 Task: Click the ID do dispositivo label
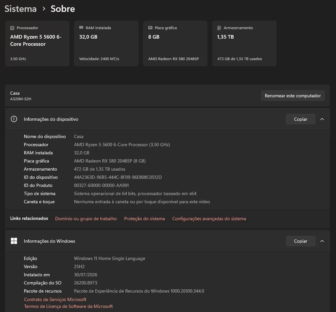coord(41,177)
